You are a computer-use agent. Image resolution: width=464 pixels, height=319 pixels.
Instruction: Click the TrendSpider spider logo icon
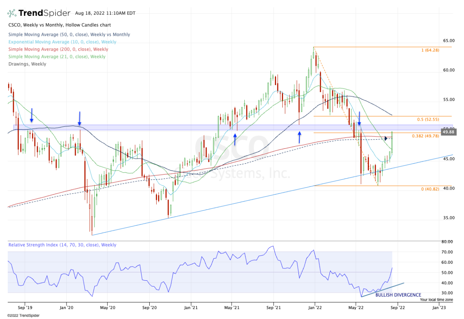pos(12,14)
